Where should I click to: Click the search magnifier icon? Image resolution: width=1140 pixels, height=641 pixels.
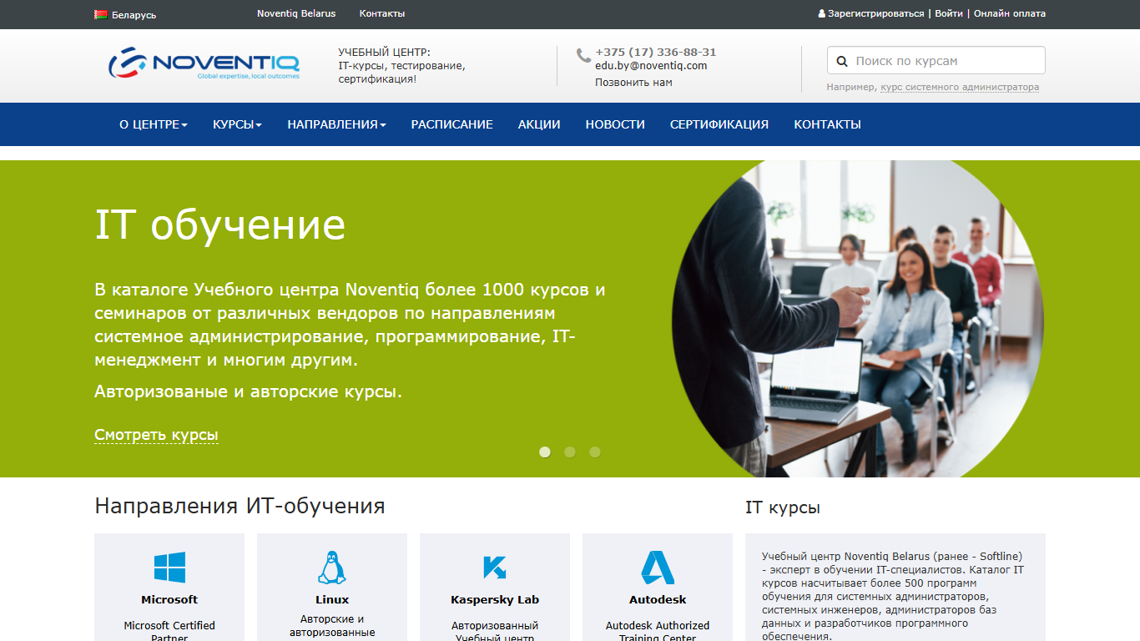842,61
